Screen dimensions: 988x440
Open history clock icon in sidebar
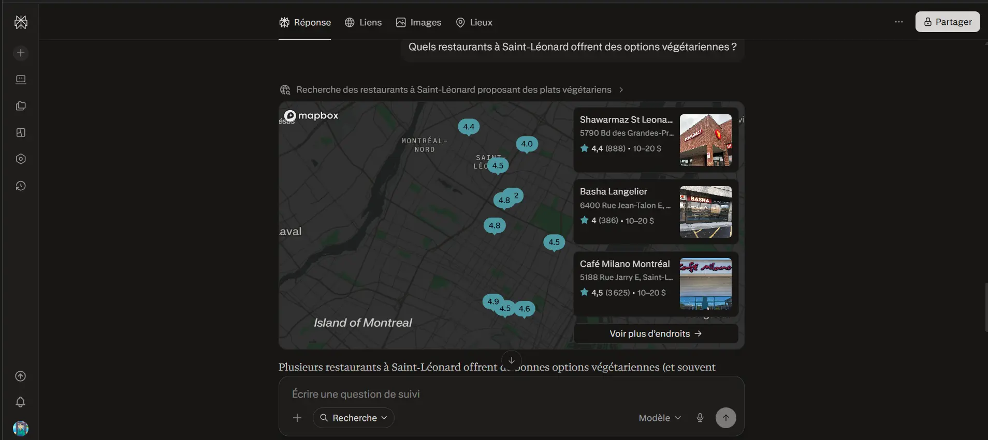click(x=21, y=186)
